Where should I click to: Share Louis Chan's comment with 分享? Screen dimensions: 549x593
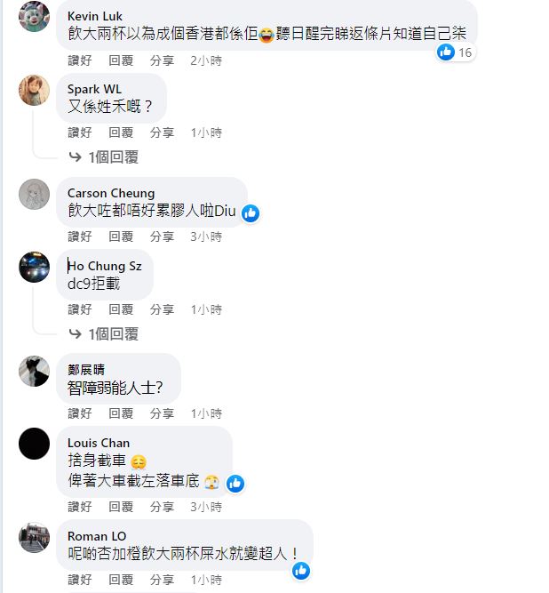(x=162, y=507)
